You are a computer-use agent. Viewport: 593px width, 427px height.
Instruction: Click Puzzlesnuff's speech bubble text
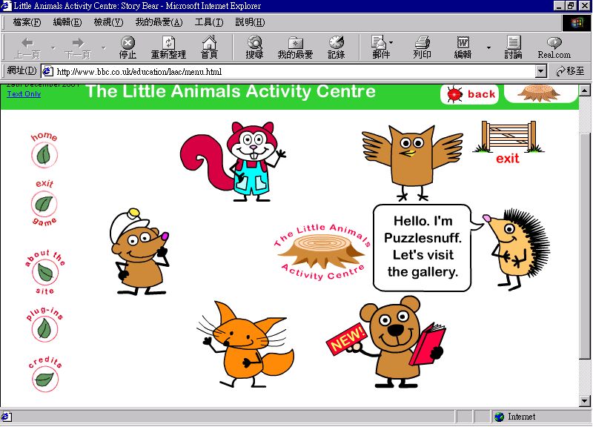click(x=423, y=246)
